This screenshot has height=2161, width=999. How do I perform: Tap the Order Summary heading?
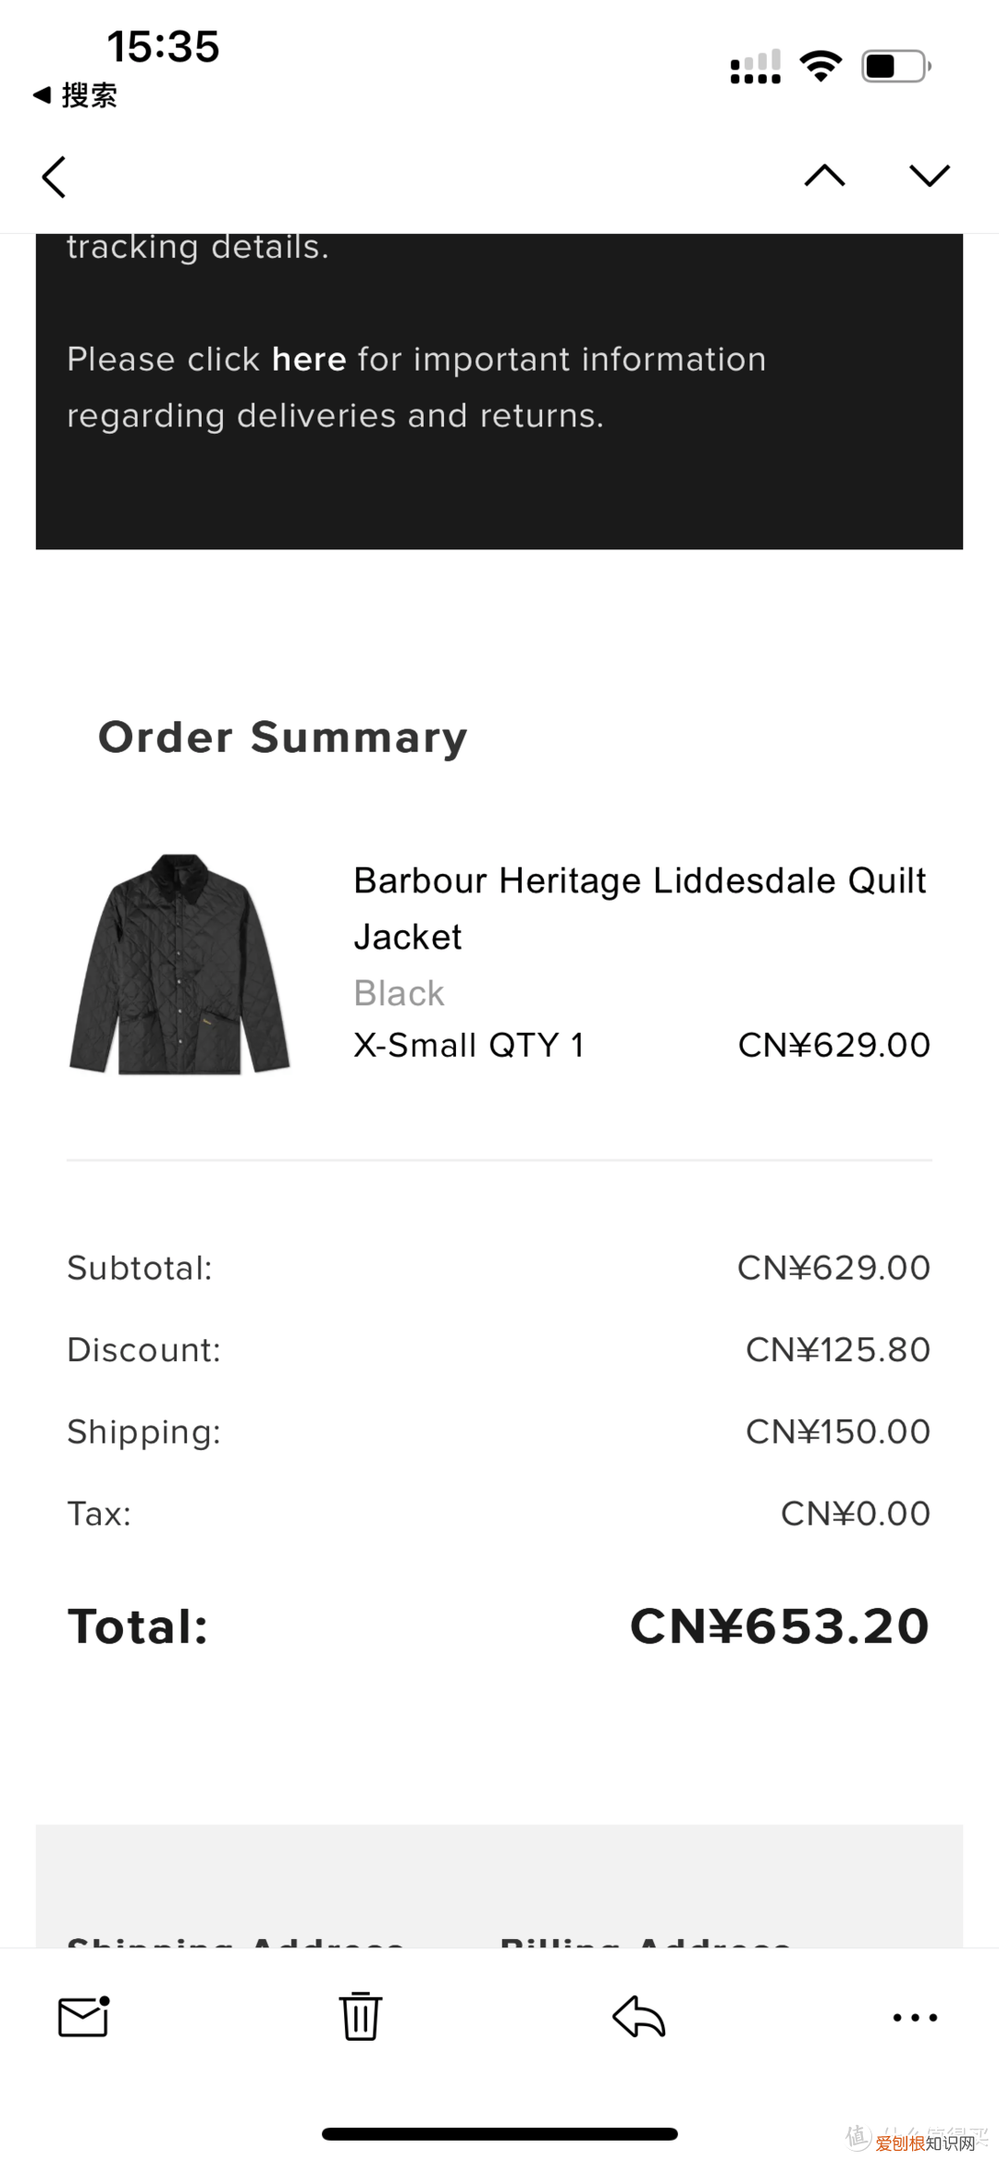pos(283,737)
